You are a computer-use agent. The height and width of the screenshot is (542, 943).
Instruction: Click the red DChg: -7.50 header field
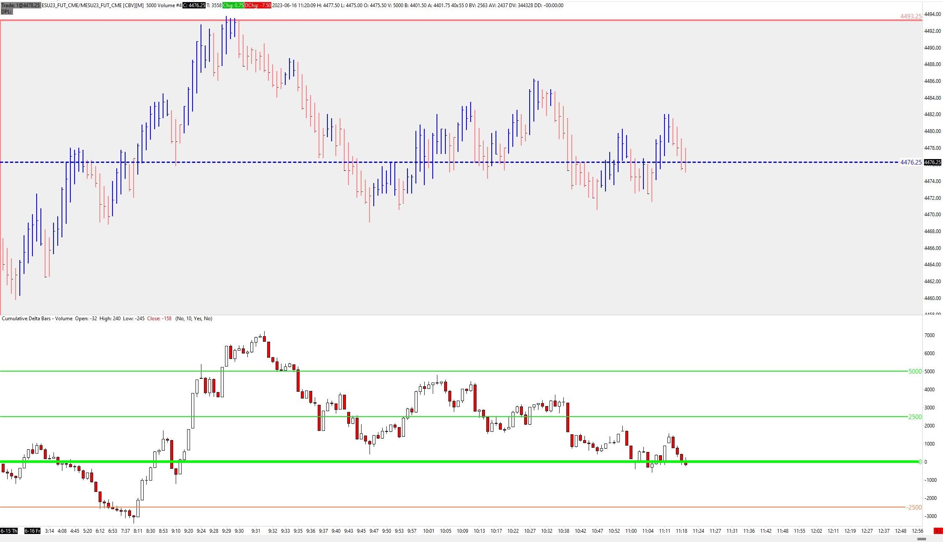click(x=257, y=5)
